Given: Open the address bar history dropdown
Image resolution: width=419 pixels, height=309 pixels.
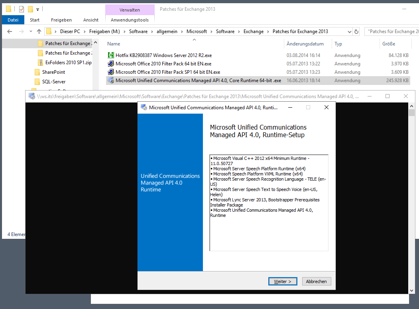Looking at the screenshot, I should (x=349, y=31).
